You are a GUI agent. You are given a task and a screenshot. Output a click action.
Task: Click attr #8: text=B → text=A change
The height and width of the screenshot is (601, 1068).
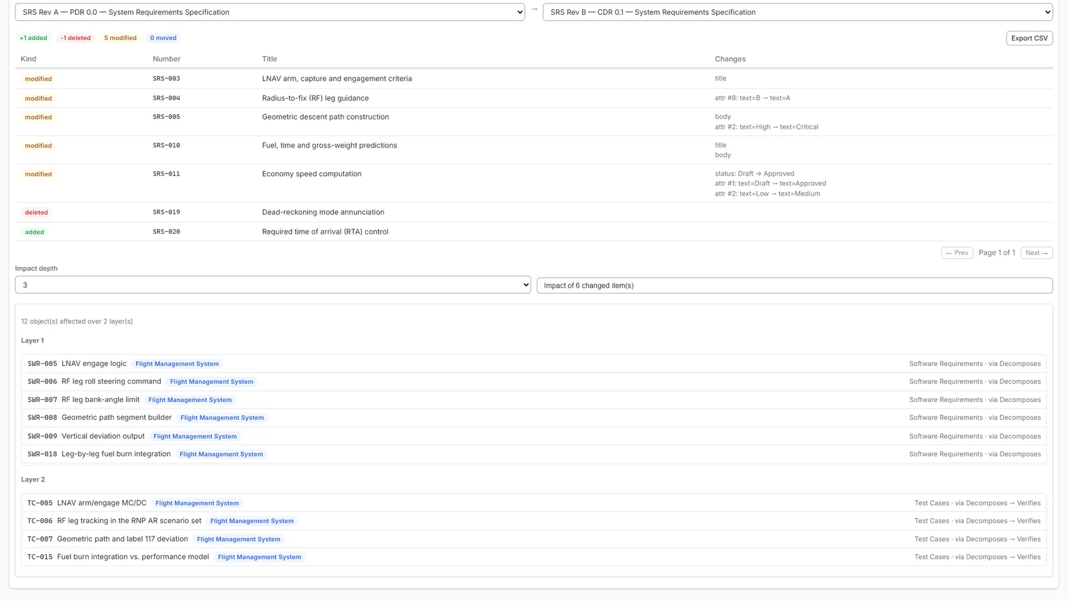tap(752, 98)
